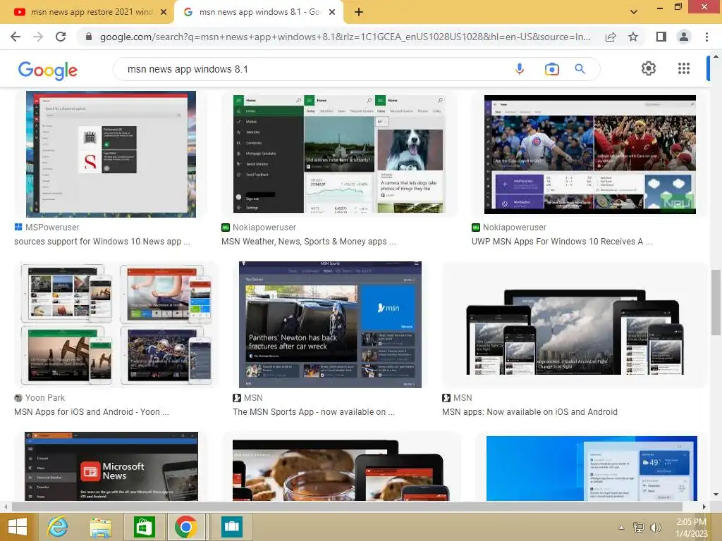Follow 'MSN Apps for iOS and Android - Yoon' link
Image resolution: width=722 pixels, height=541 pixels.
click(x=92, y=411)
